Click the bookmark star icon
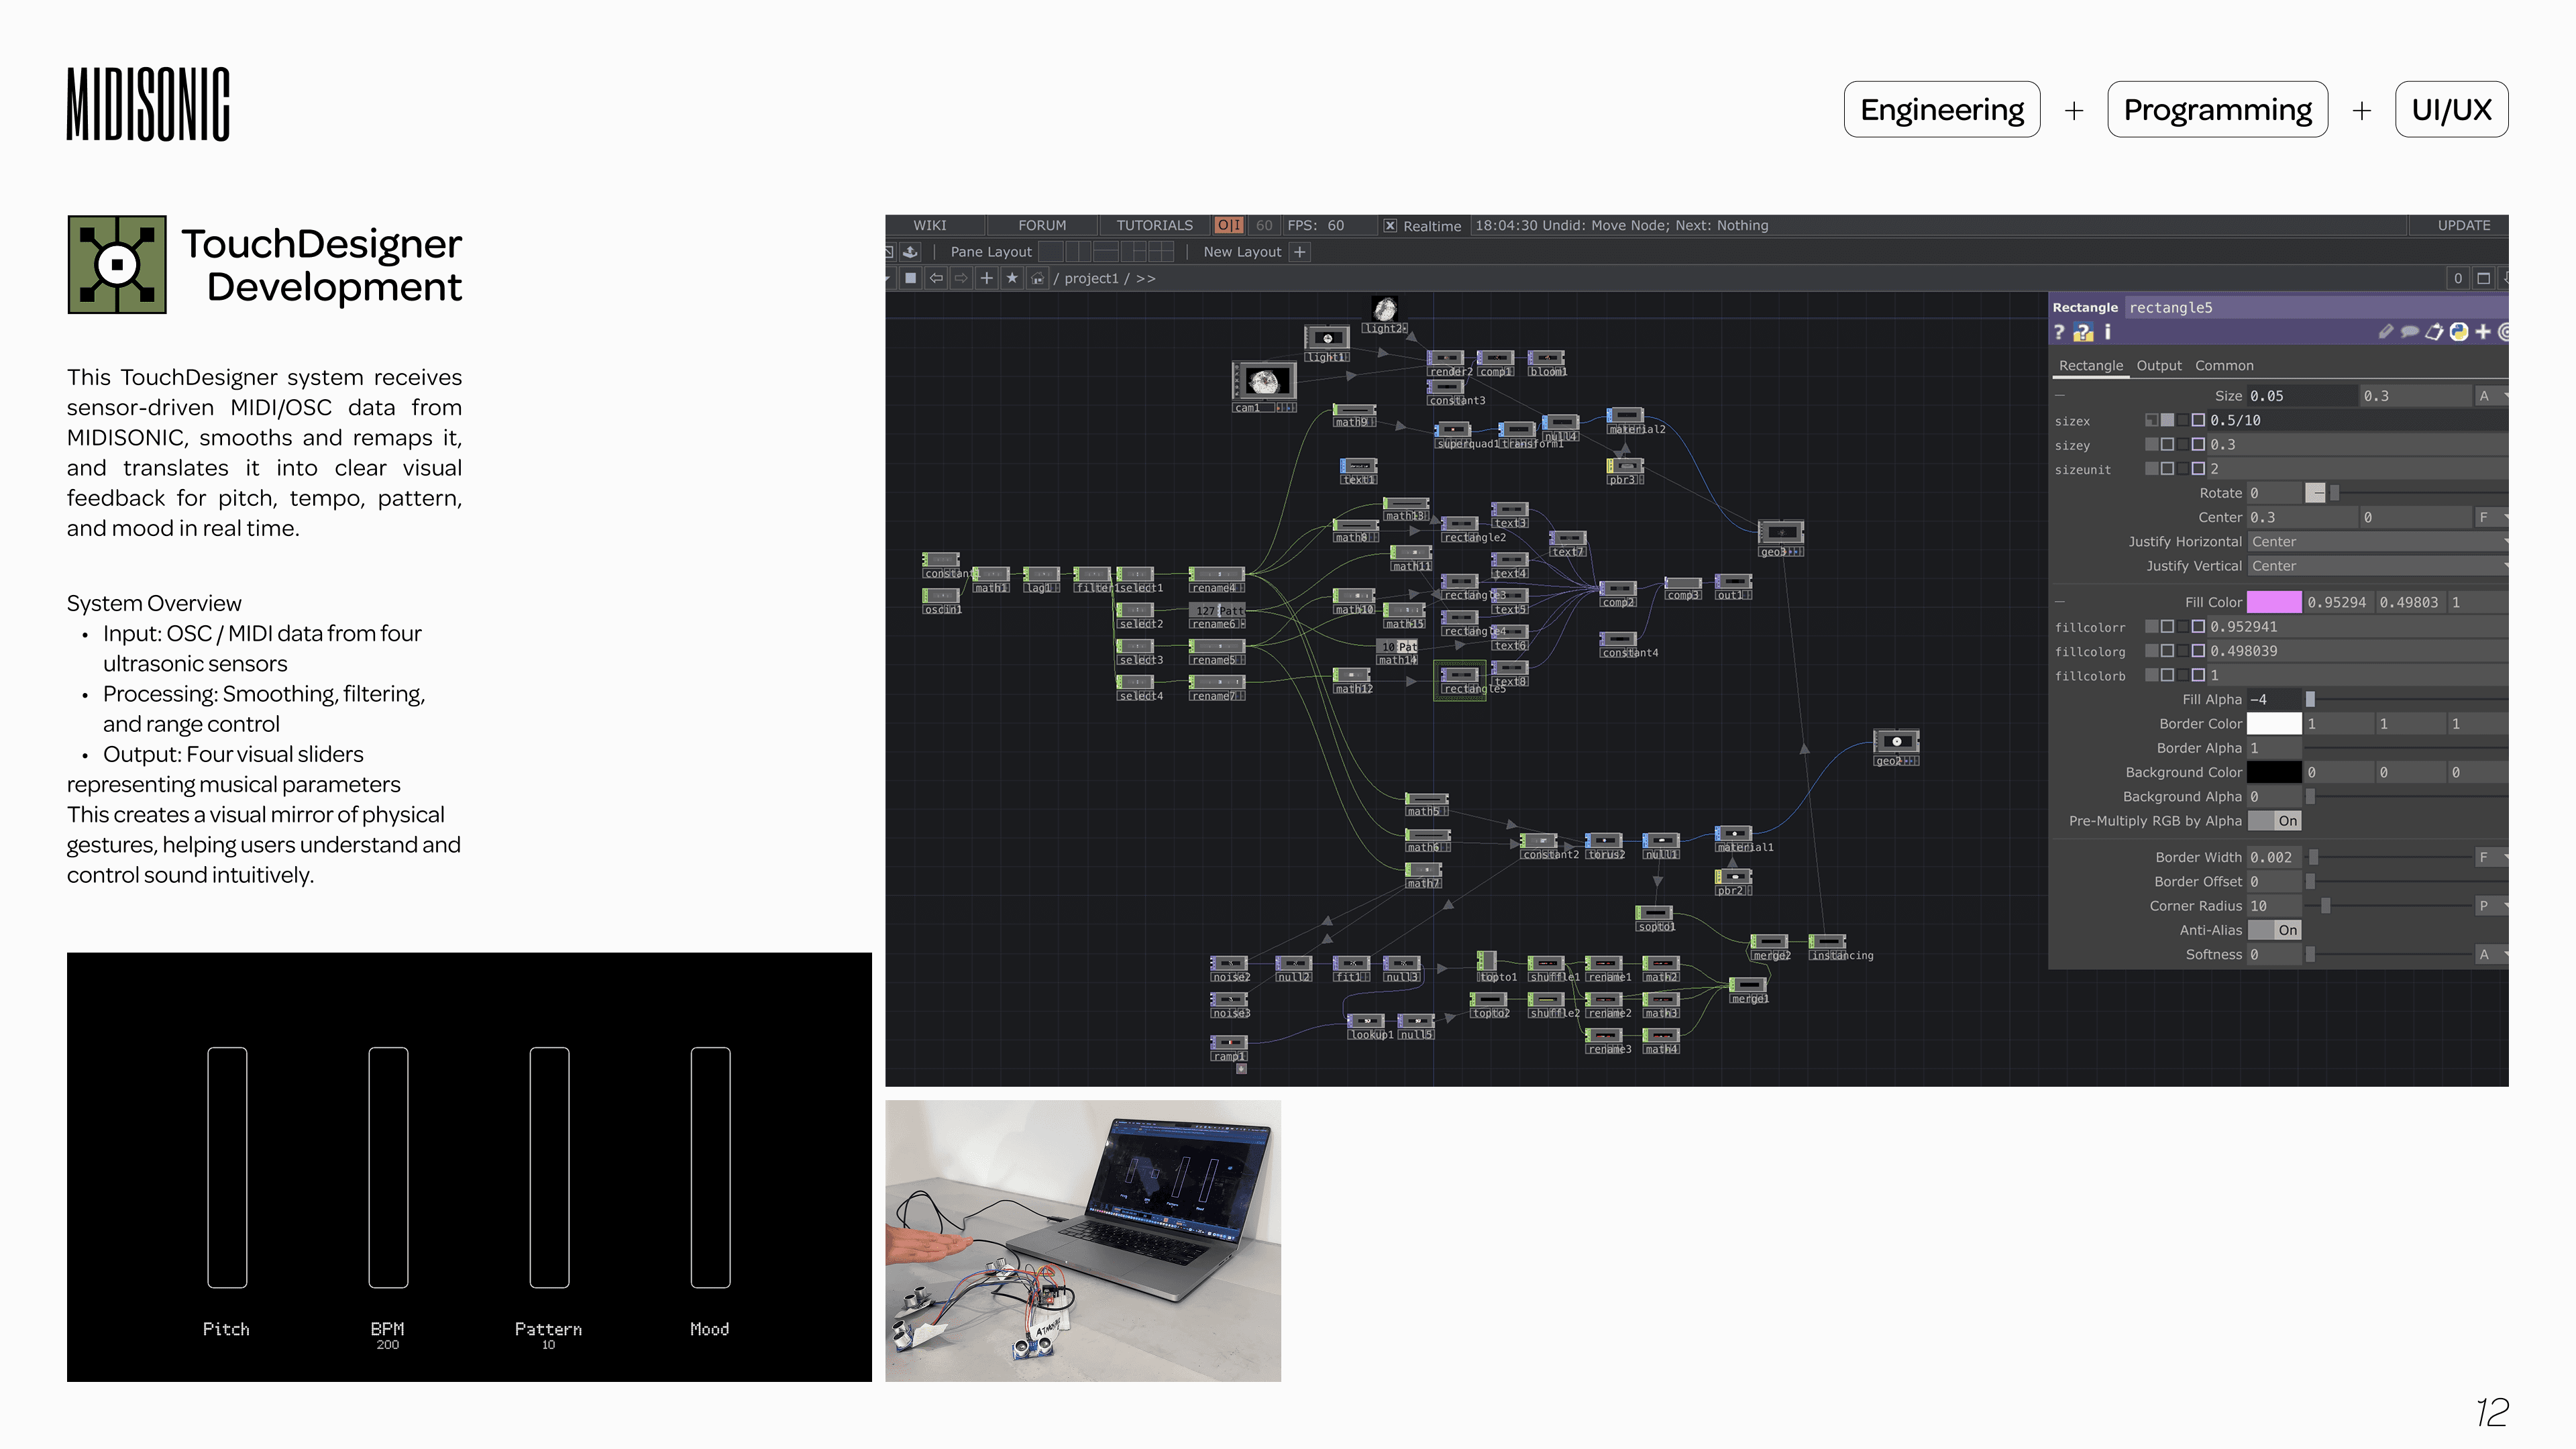2576x1449 pixels. [1012, 278]
